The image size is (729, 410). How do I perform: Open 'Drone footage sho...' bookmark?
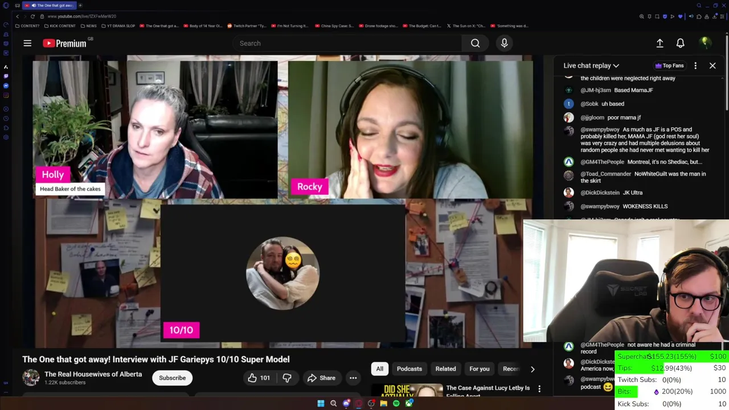pyautogui.click(x=378, y=26)
